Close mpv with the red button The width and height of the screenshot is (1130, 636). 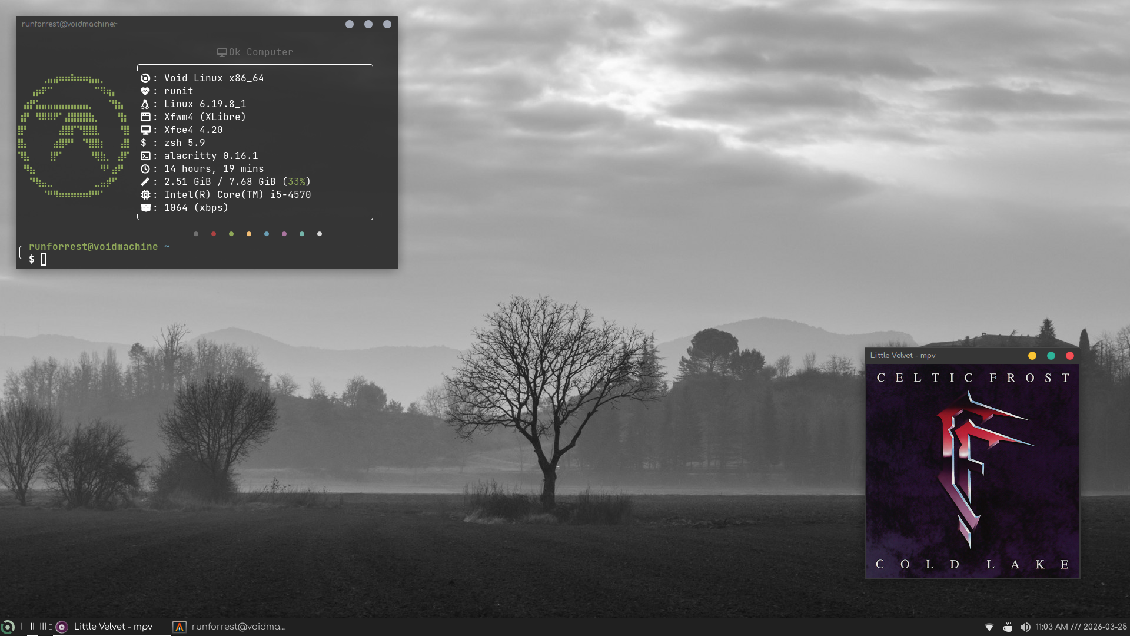[1070, 356]
